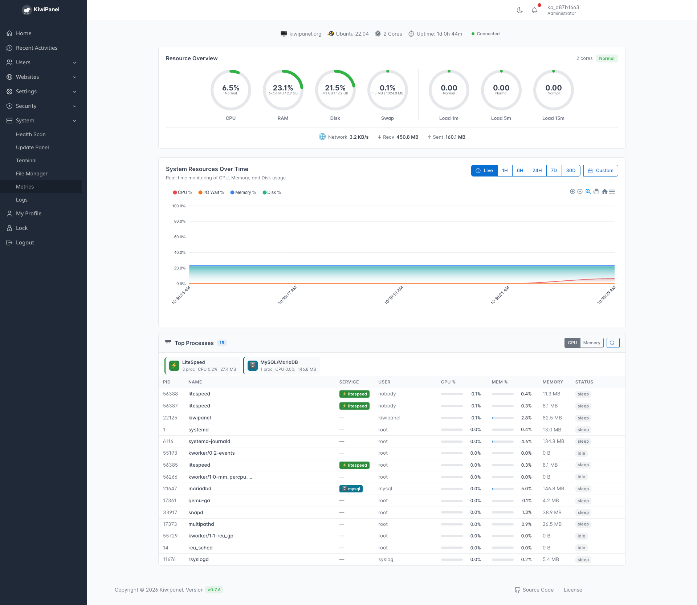This screenshot has width=697, height=605.
Task: Switch chart range to 24H
Action: 537,171
